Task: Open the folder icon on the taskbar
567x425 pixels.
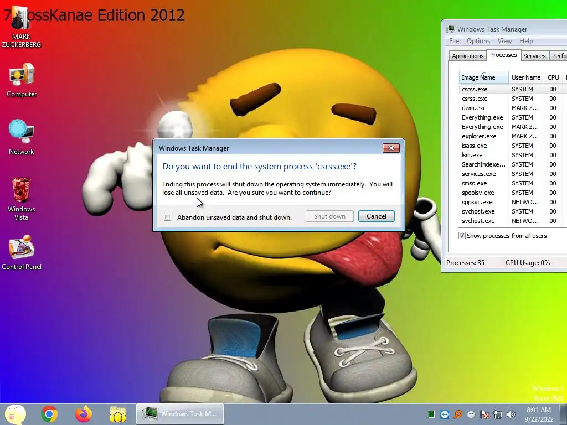Action: pos(118,414)
